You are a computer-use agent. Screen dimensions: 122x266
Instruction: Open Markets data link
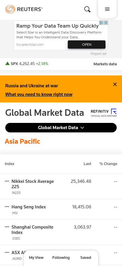tap(105, 64)
